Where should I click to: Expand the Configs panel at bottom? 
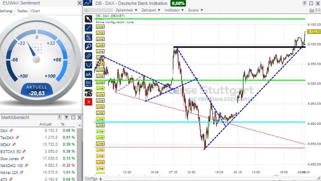click(93, 179)
